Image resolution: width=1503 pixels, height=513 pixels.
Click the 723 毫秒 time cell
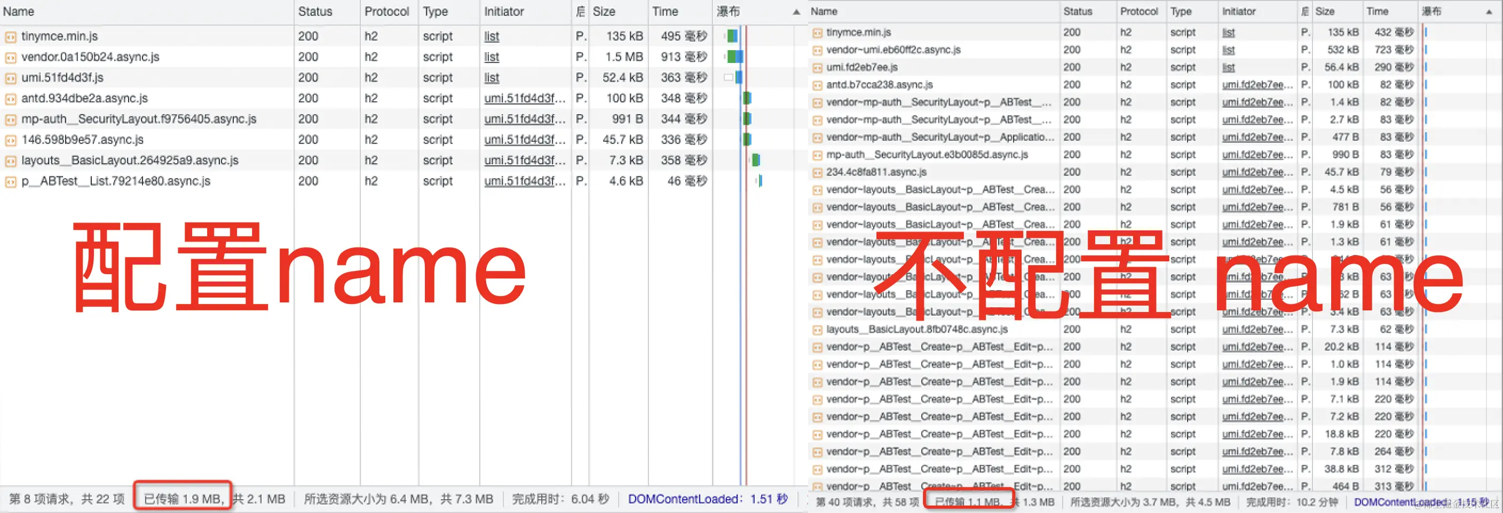(1394, 50)
